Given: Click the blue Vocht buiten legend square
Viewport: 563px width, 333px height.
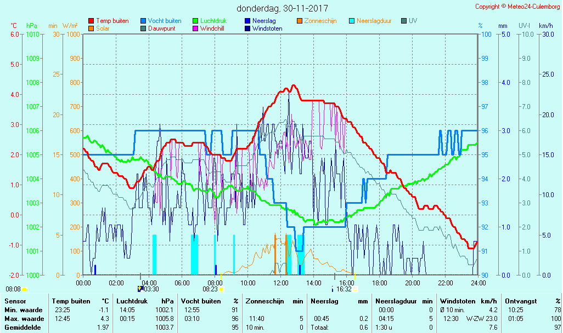Looking at the screenshot, I should point(143,21).
